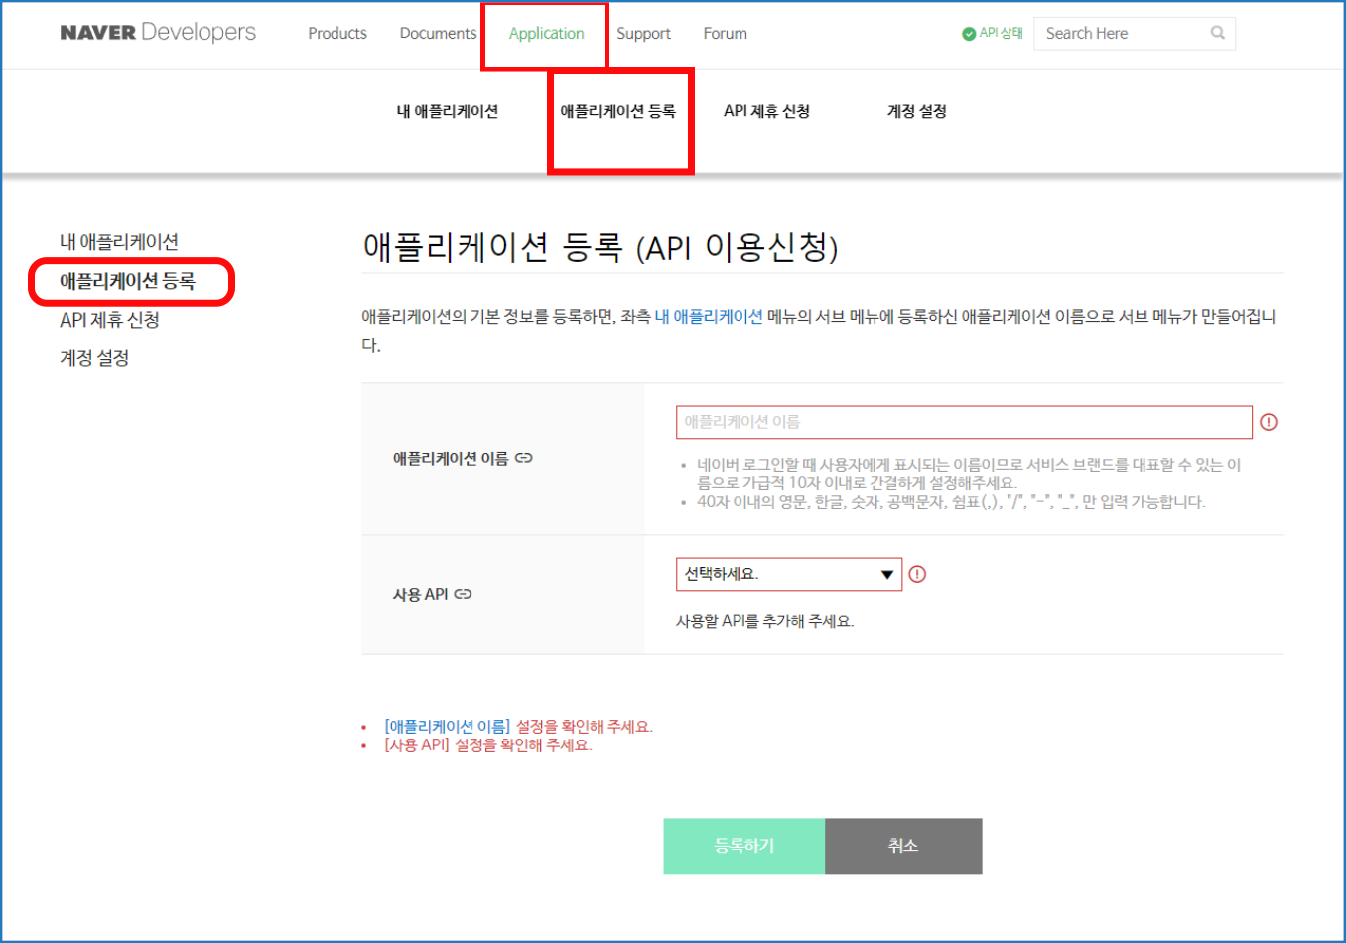Click warning icon next to application name field
Image resolution: width=1346 pixels, height=943 pixels.
click(1269, 422)
